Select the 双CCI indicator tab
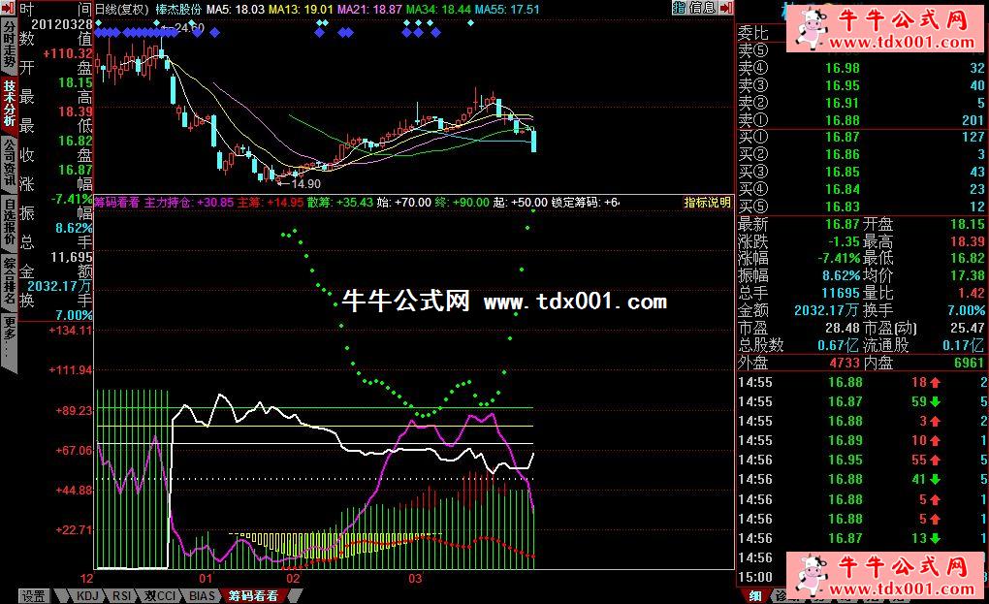 point(161,595)
